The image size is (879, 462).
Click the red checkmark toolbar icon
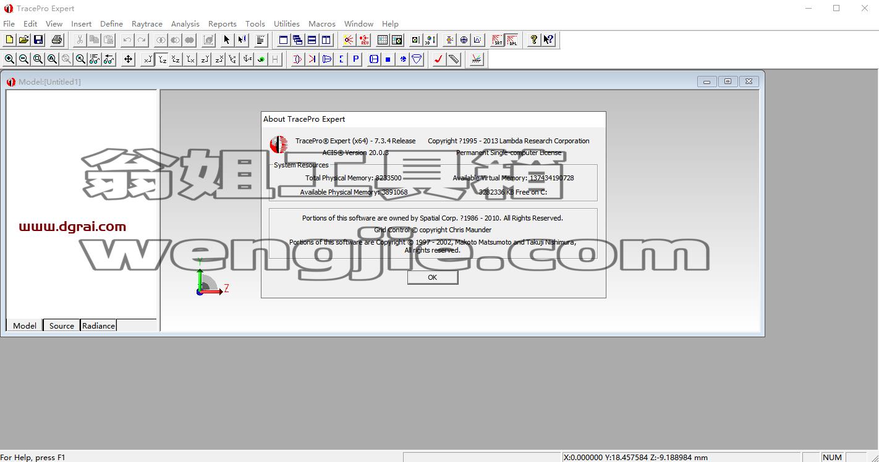439,59
